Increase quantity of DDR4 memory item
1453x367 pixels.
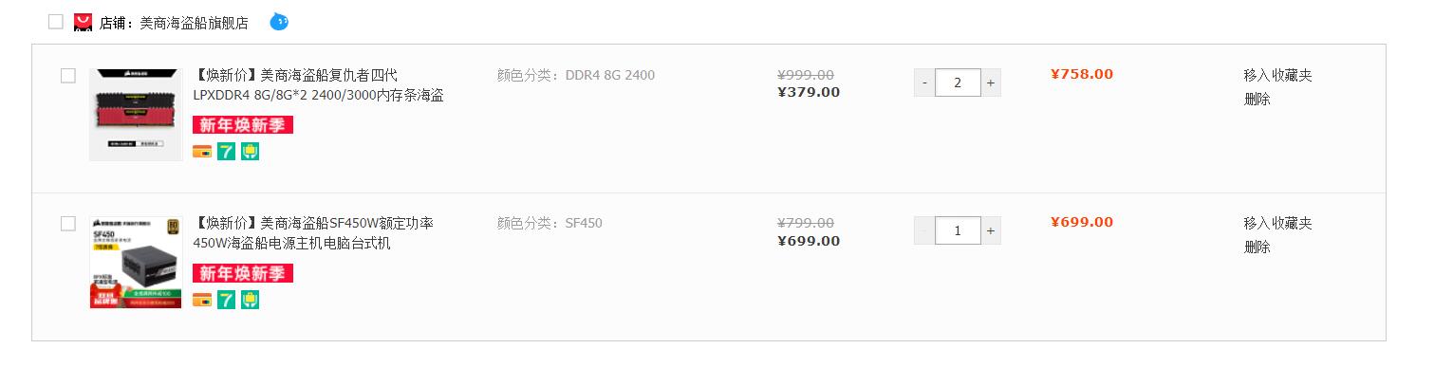coord(991,83)
